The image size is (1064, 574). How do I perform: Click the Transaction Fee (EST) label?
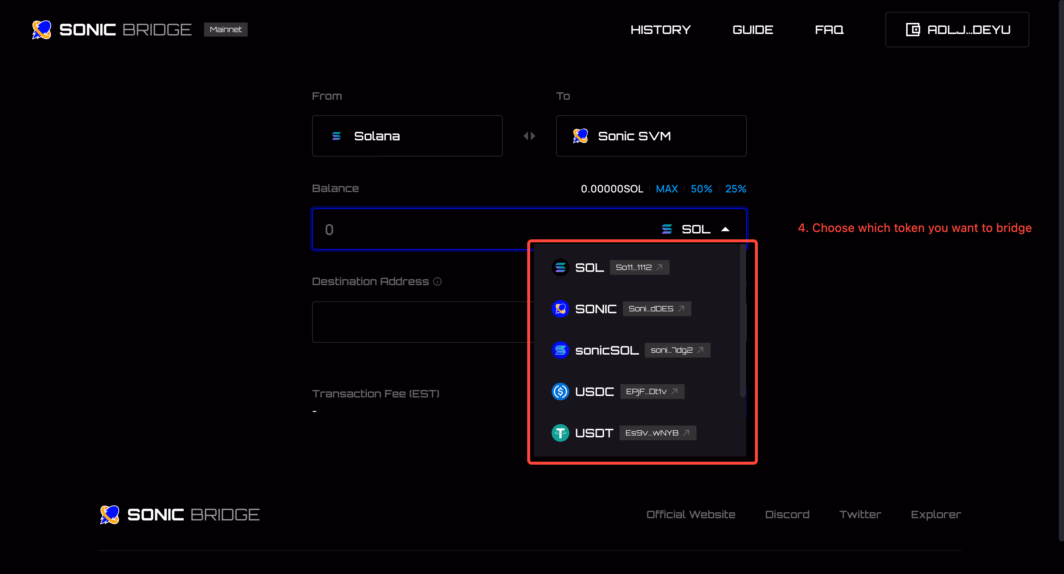click(376, 394)
